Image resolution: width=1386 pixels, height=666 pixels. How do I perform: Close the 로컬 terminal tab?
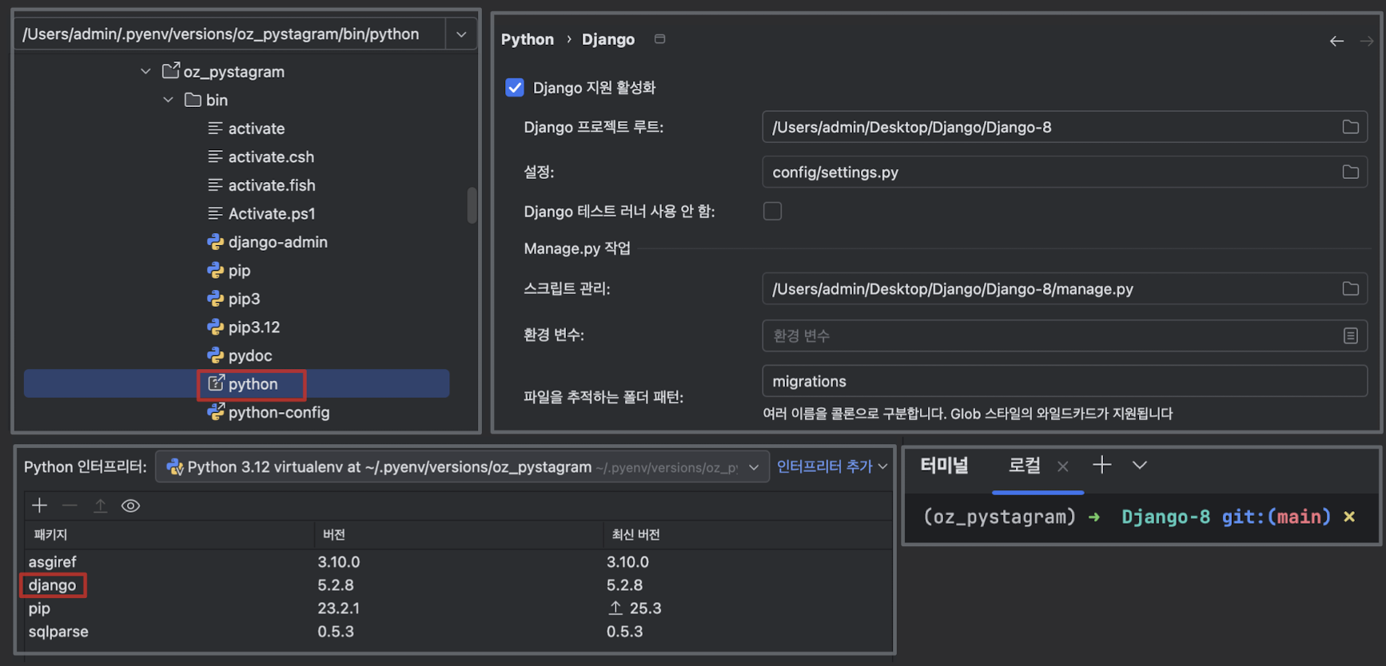pos(1062,466)
